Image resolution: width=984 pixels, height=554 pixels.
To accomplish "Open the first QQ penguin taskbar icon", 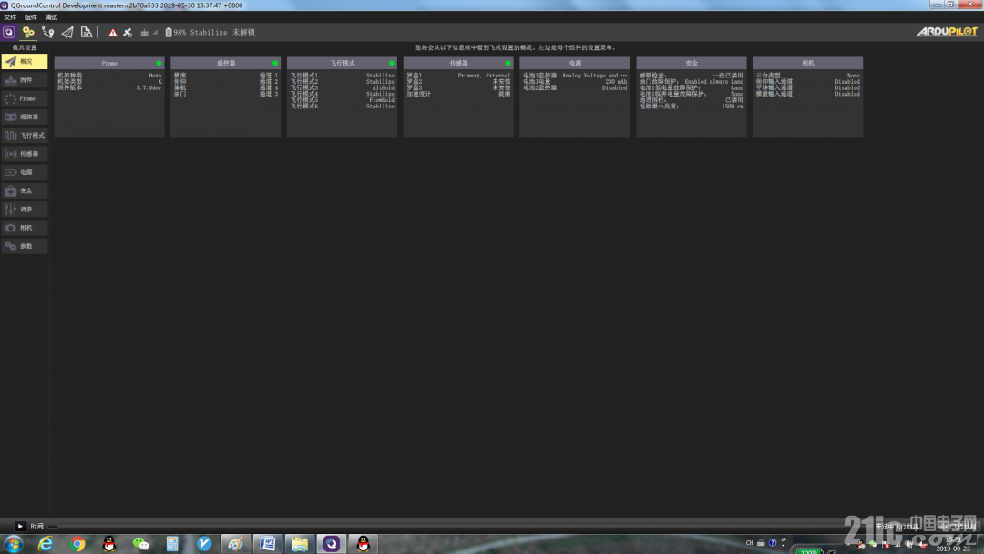I will point(109,544).
